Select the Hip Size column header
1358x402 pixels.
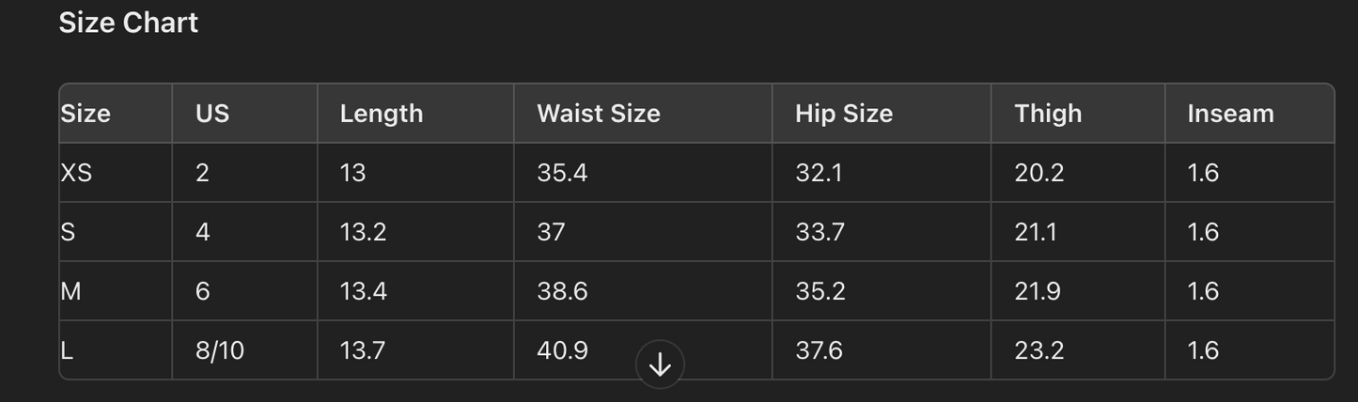[x=843, y=114]
